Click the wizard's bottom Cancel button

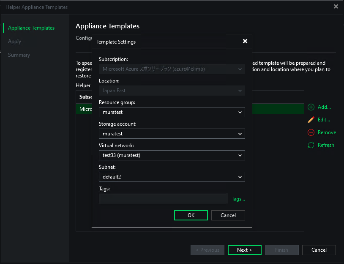point(319,250)
